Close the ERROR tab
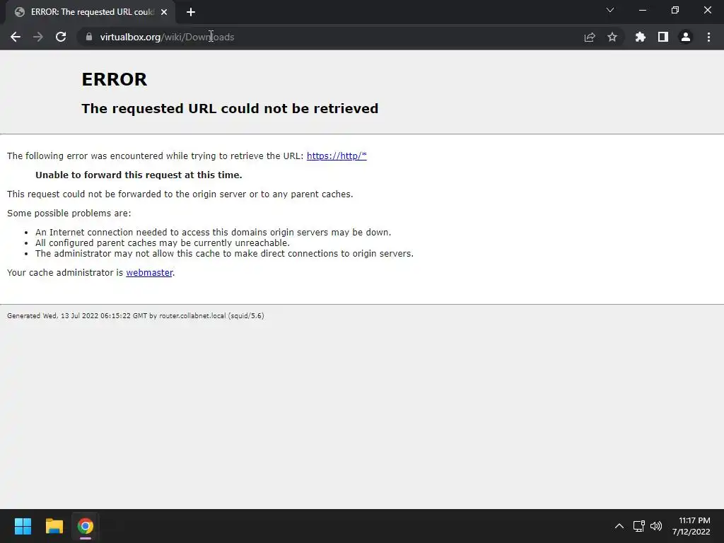Image resolution: width=724 pixels, height=543 pixels. (164, 12)
